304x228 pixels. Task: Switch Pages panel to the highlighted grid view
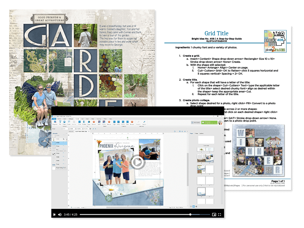pyautogui.click(x=193, y=206)
